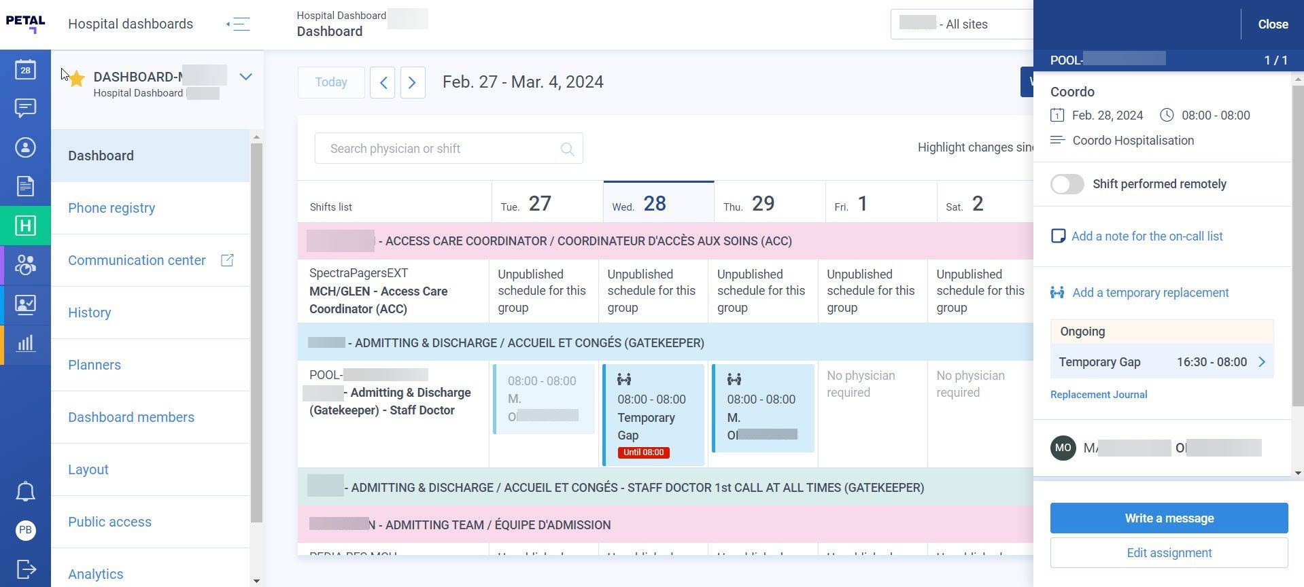Click the PETAL logo
Viewport: 1304px width, 587px height.
click(25, 24)
